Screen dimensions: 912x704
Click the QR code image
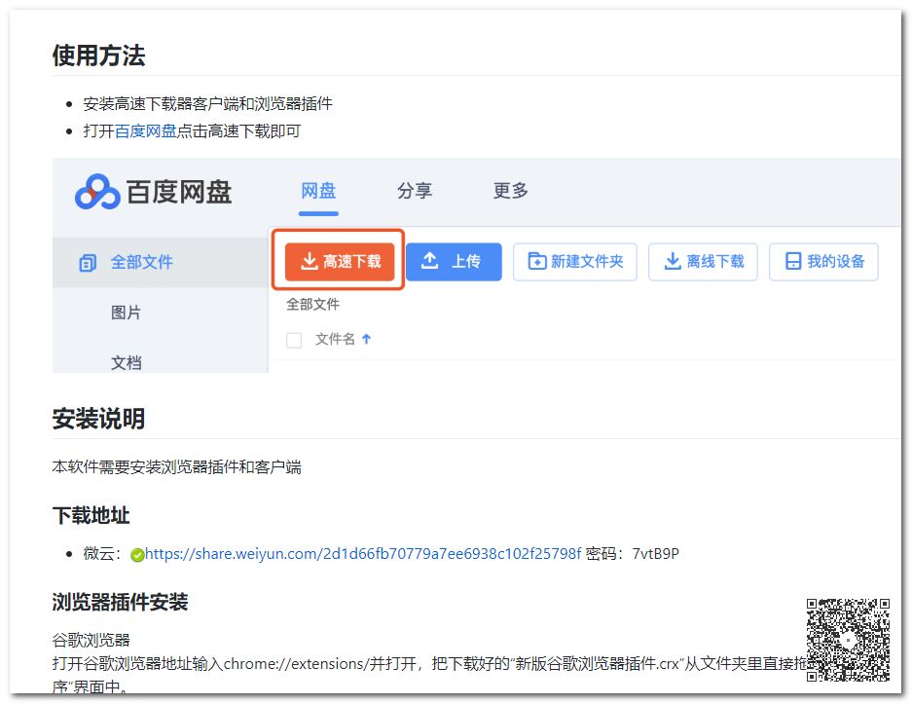coord(848,640)
